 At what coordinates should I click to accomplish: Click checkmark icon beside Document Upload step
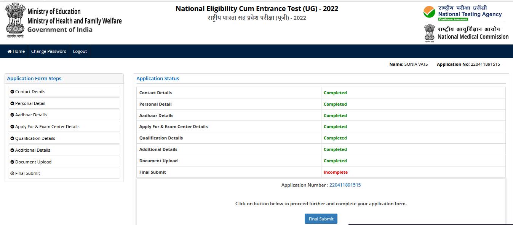pyautogui.click(x=12, y=162)
